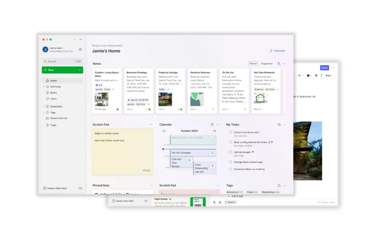The image size is (381, 244).
Task: Select Tasks in the sidebar
Action: (54, 99)
